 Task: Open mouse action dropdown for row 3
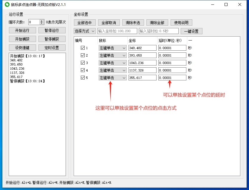pos(113,63)
